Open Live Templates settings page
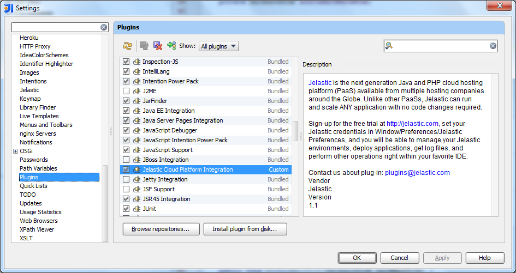This screenshot has height=273, width=516. [x=39, y=116]
